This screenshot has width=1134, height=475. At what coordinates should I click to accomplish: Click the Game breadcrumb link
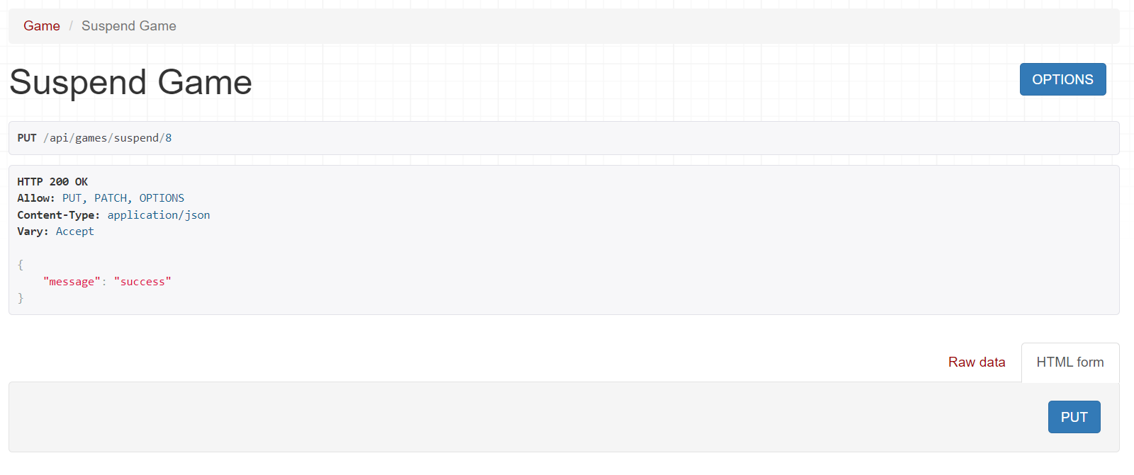(42, 26)
